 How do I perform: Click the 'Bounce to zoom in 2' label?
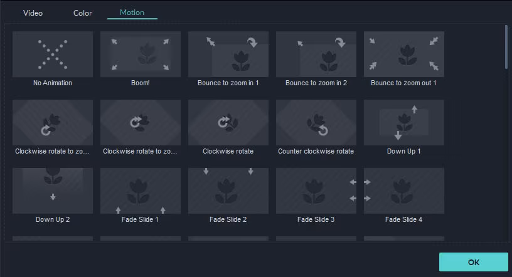(x=316, y=83)
